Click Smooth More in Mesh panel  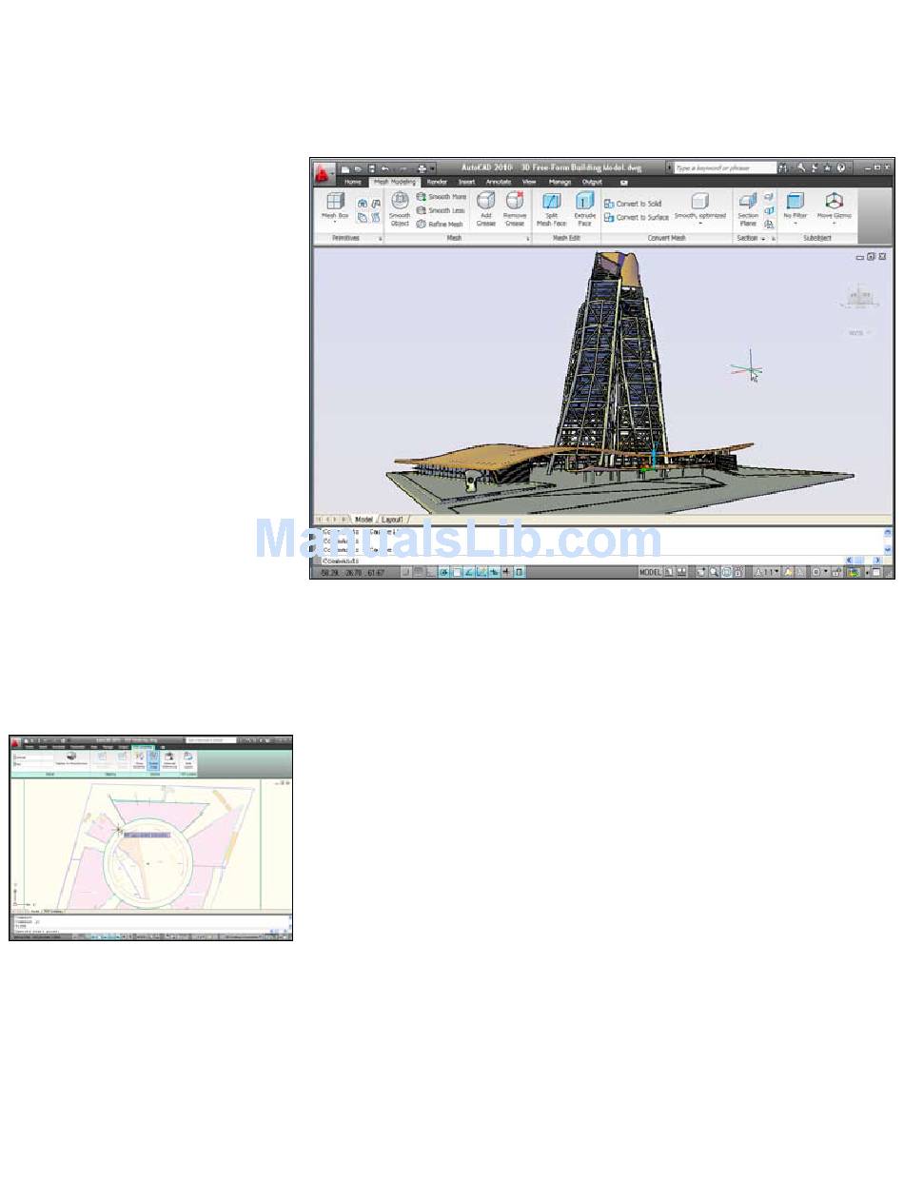441,197
